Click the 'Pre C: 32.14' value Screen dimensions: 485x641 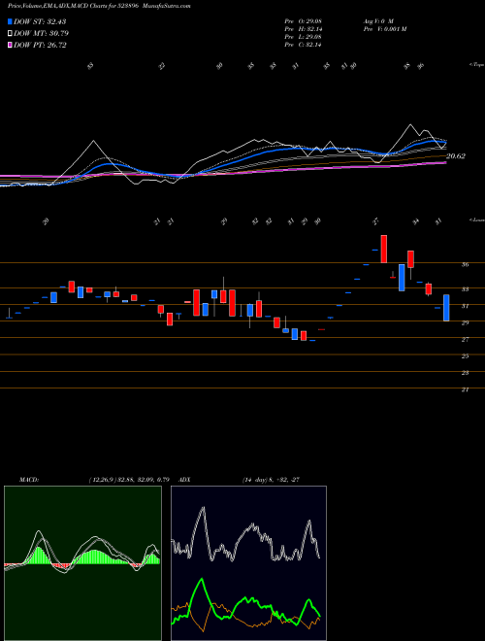point(303,45)
